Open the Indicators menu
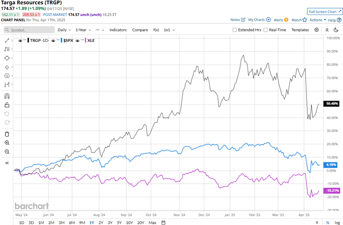 tap(118, 30)
